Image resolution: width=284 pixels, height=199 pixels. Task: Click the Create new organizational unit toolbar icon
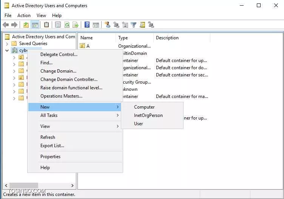coord(125,25)
